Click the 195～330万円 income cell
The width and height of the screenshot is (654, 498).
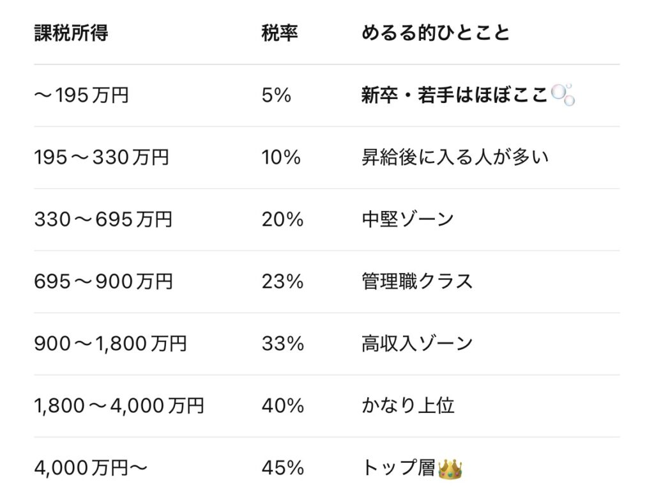[x=102, y=158]
